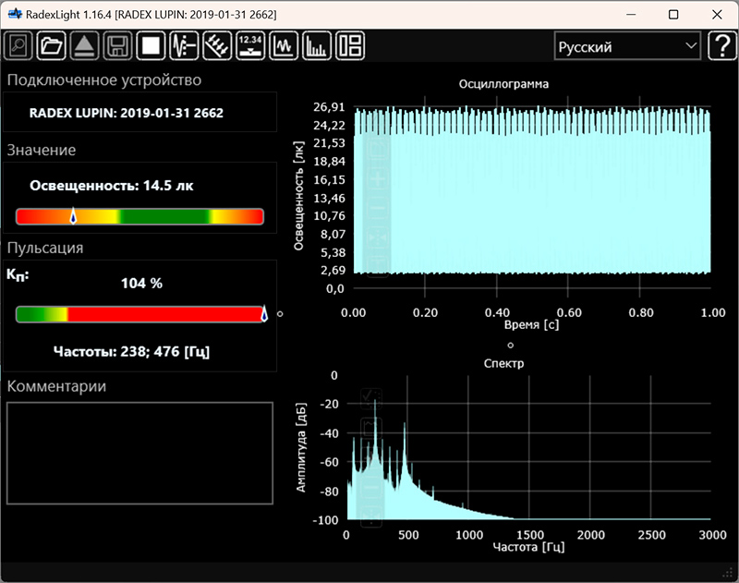Click the small circle beside pulsation panel
This screenshot has width=739, height=583.
280,314
